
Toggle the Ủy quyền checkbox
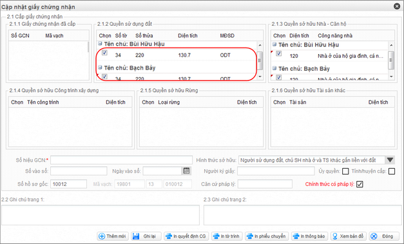[345, 171]
